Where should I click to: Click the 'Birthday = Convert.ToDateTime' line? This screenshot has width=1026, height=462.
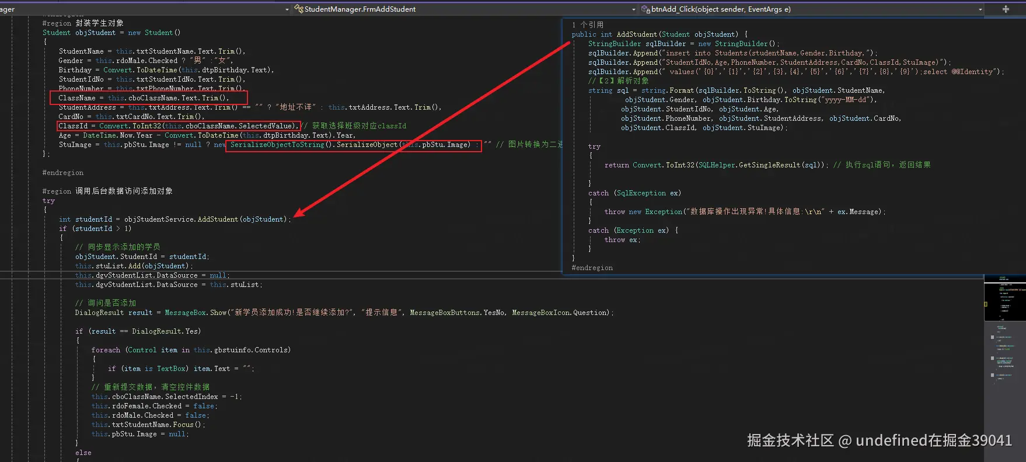click(x=166, y=70)
